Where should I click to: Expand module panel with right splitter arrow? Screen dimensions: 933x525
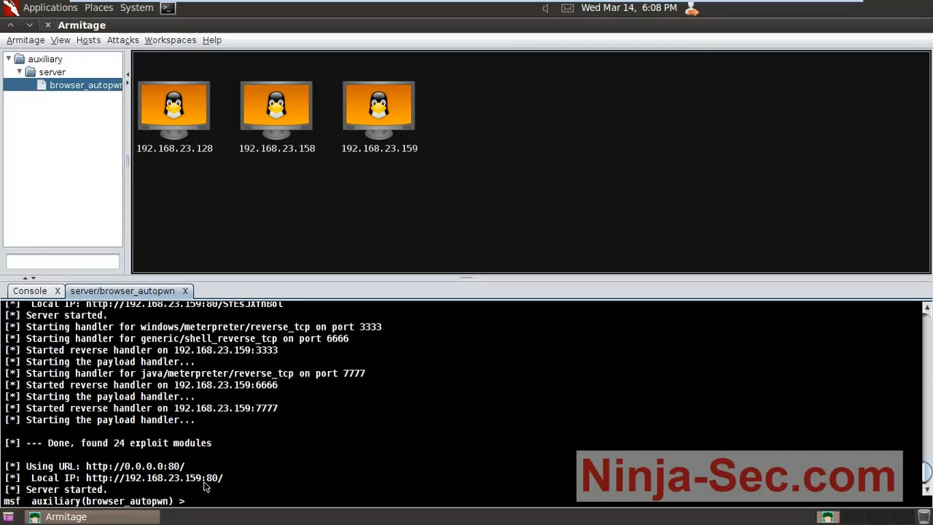click(x=127, y=83)
